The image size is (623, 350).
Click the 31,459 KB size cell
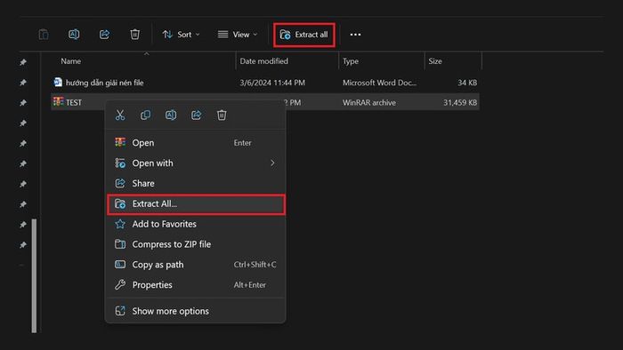tap(460, 103)
